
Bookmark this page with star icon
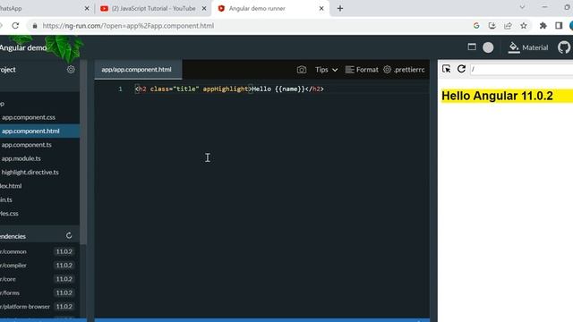[x=524, y=26]
